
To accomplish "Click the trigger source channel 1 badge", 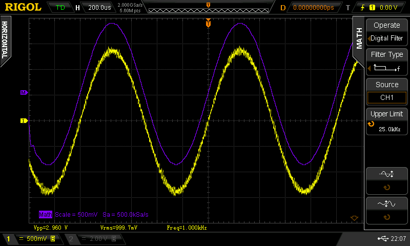I will pos(372,8).
